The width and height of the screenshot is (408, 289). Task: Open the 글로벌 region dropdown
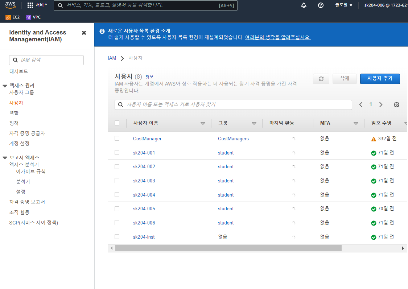tap(344, 5)
